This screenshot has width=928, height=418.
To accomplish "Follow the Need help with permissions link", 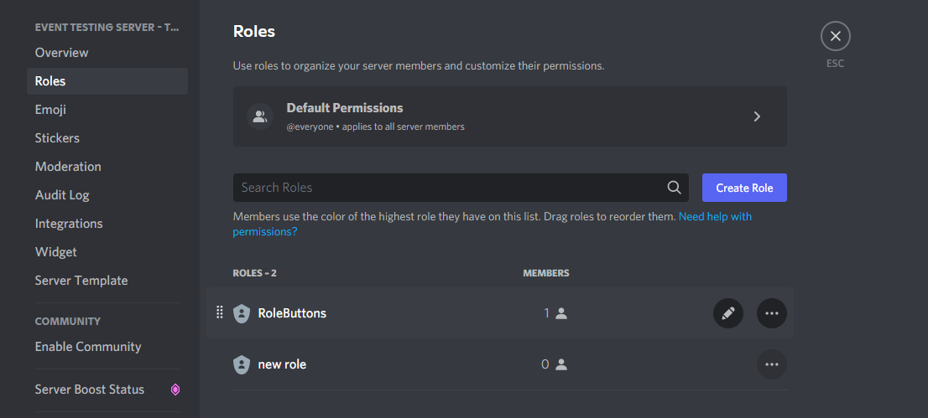I will (714, 216).
